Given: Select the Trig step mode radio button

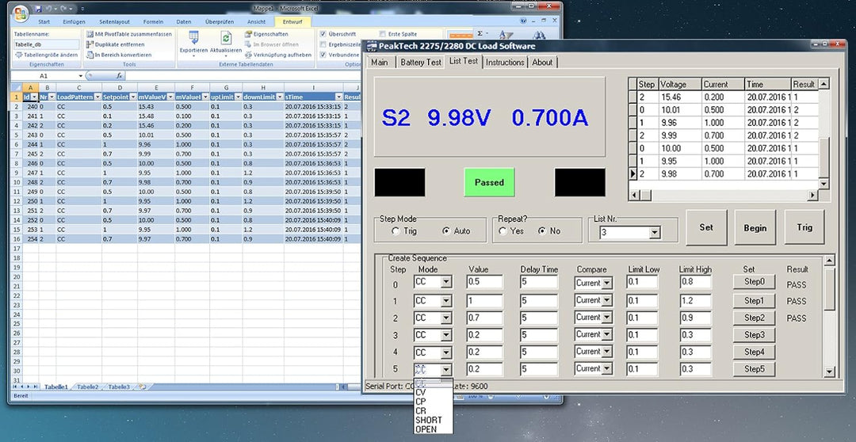Looking at the screenshot, I should pos(396,231).
